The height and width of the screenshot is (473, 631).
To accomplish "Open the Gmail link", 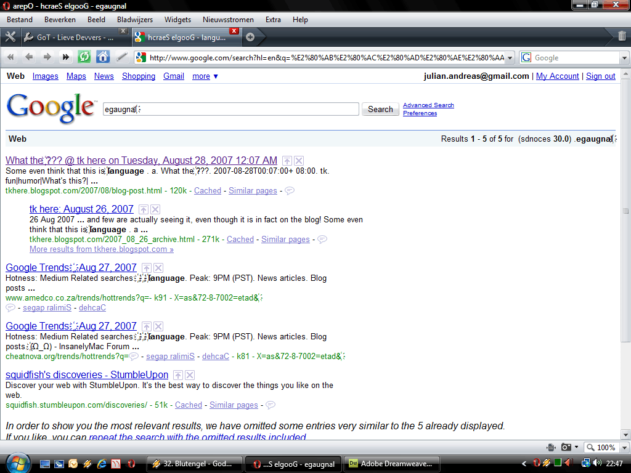I will coord(173,76).
